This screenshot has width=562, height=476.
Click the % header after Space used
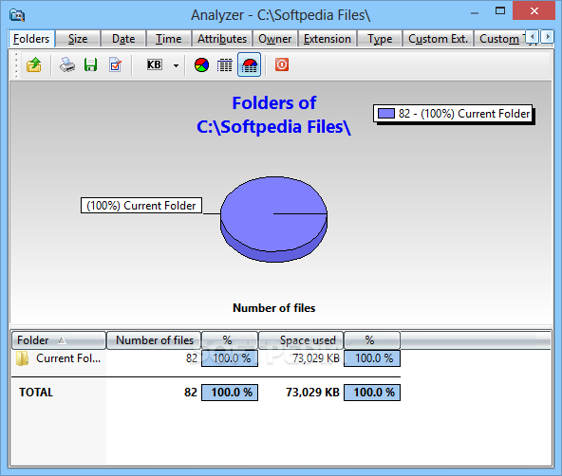[x=372, y=340]
